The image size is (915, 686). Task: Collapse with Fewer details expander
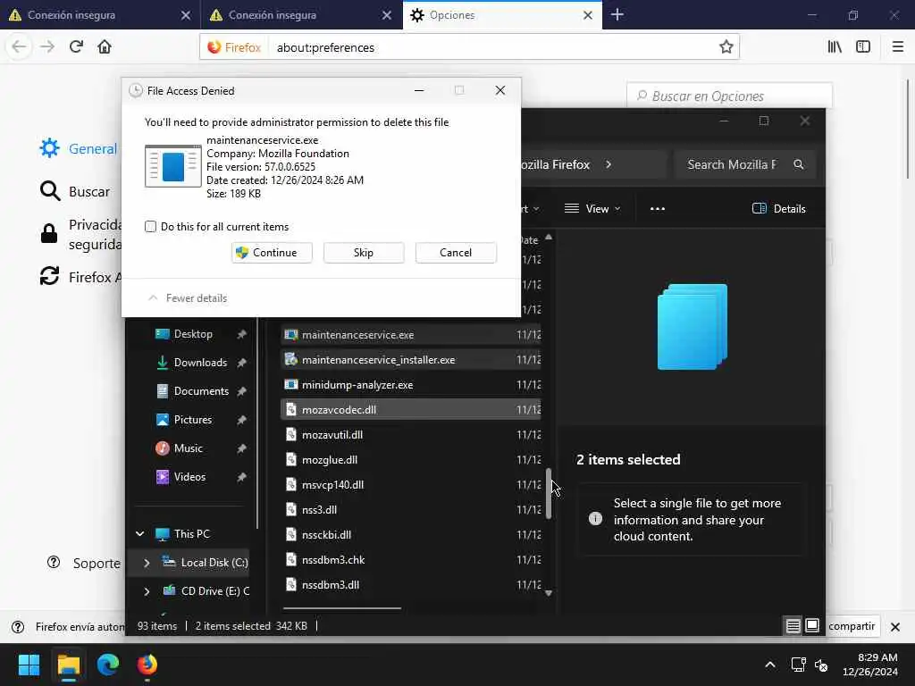pos(188,298)
